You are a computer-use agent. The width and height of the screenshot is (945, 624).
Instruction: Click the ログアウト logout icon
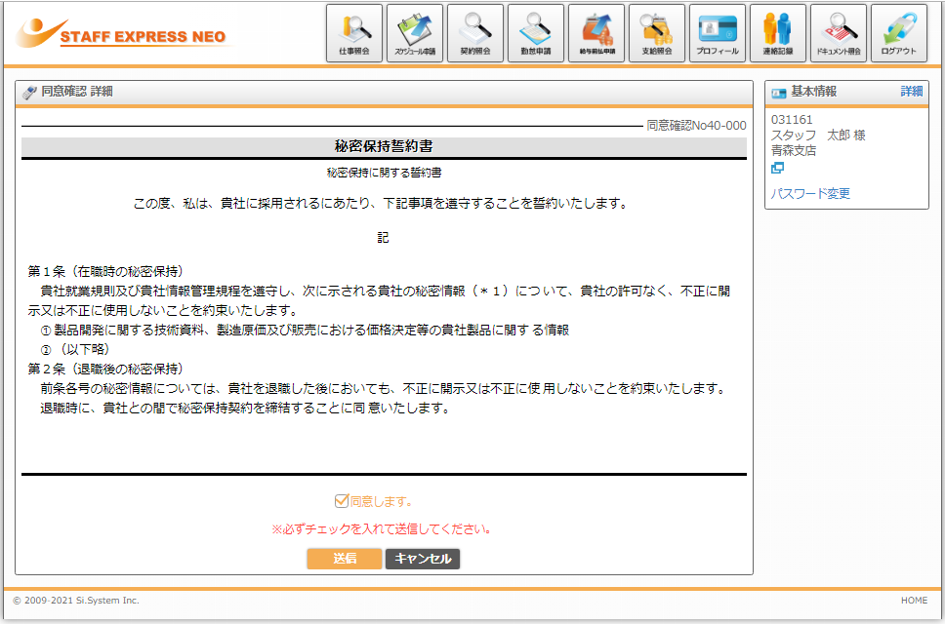(899, 32)
